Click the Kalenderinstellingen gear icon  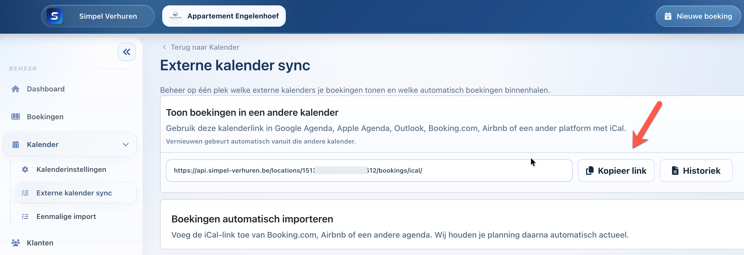[25, 170]
